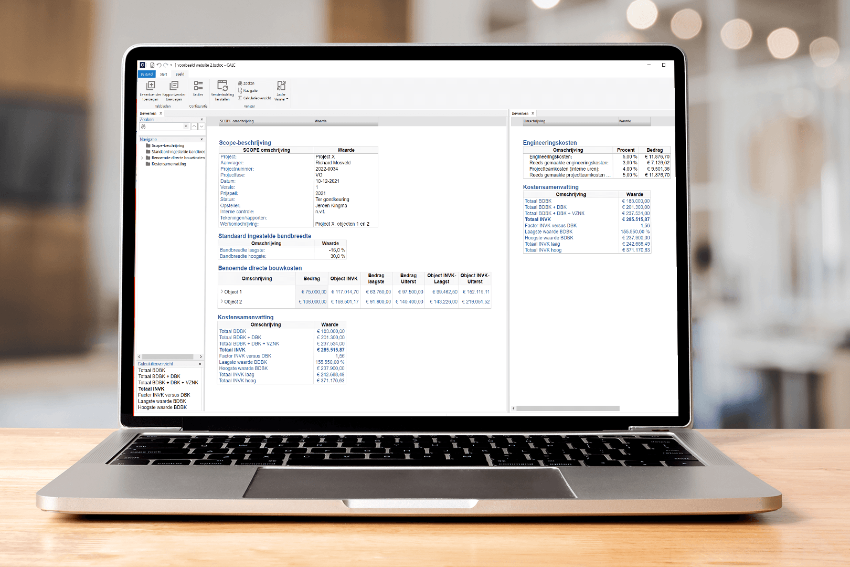Image resolution: width=850 pixels, height=567 pixels.
Task: Open the Ander Venster dropdown
Action: (x=281, y=90)
